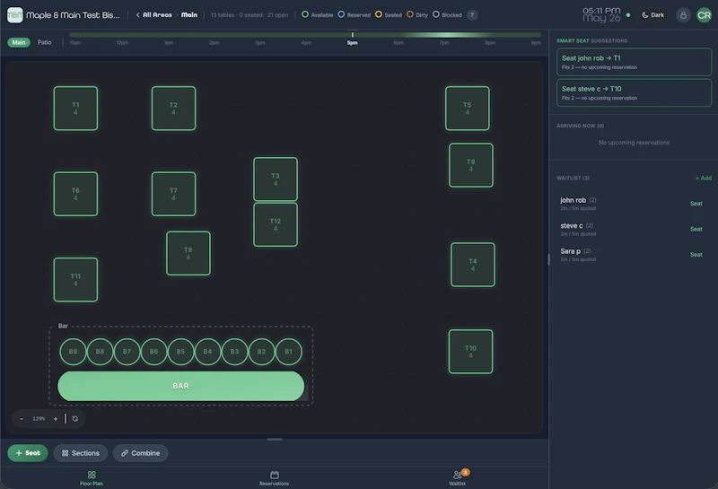Select bar seat B3
718x489 pixels.
pyautogui.click(x=234, y=352)
